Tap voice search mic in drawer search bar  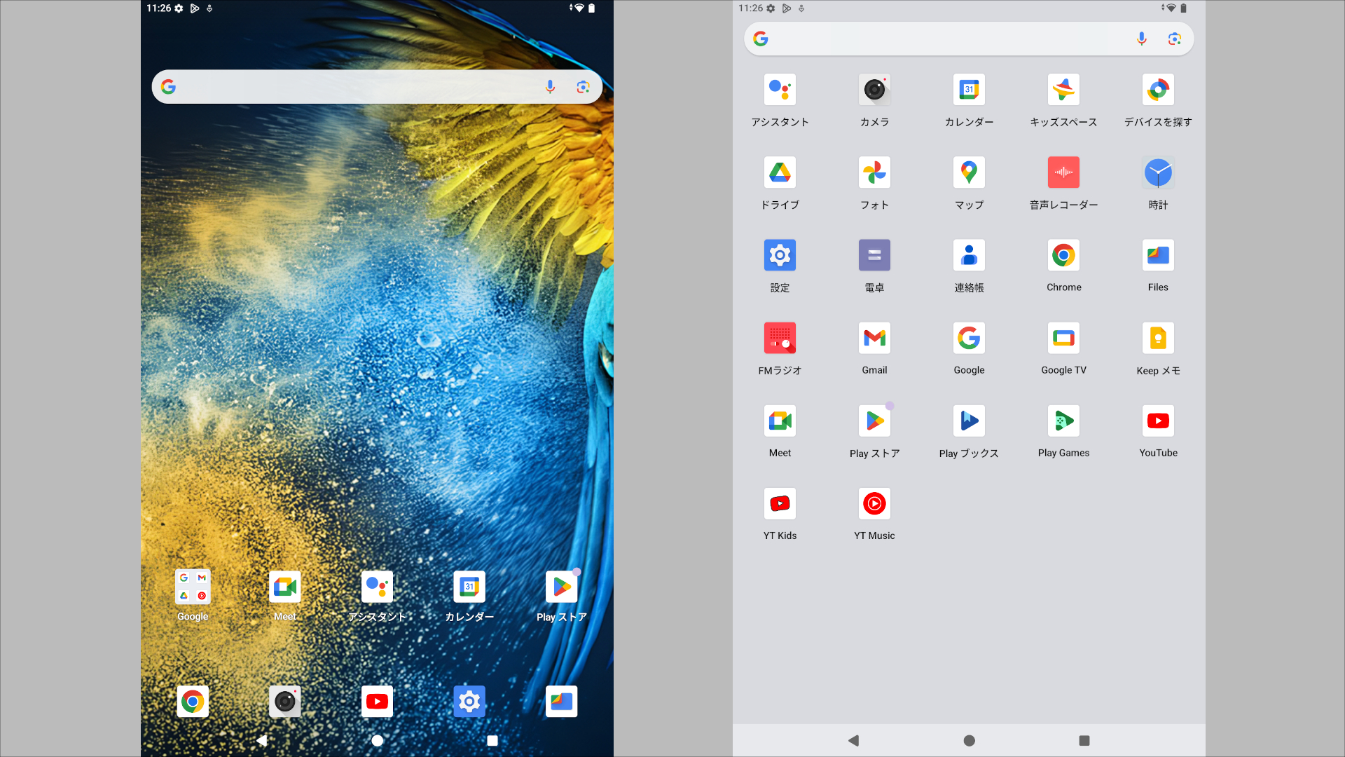coord(1141,39)
